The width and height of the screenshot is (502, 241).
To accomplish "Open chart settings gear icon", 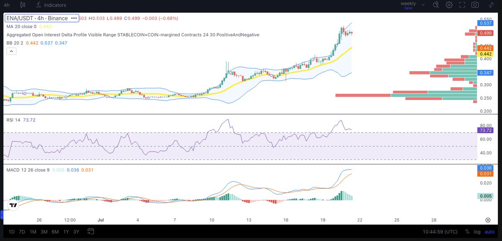I will pos(449,5).
